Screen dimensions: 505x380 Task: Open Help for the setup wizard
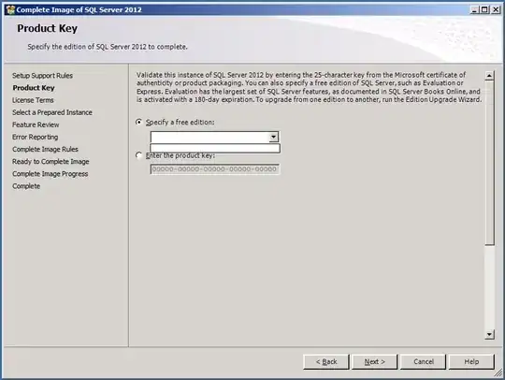tap(471, 362)
